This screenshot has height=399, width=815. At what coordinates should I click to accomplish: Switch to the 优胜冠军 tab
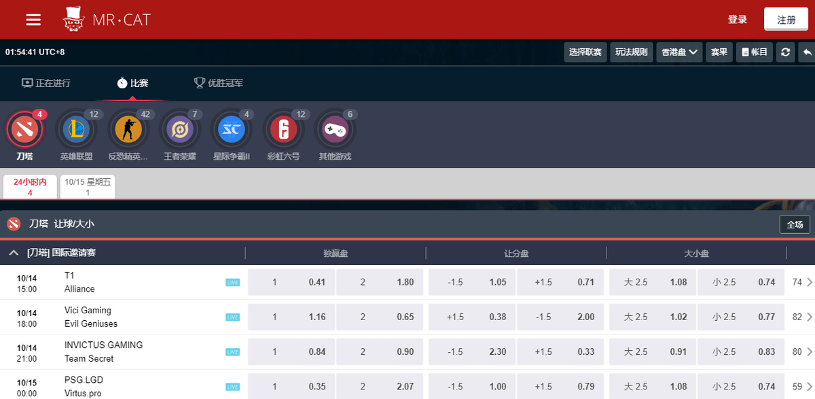tap(219, 83)
